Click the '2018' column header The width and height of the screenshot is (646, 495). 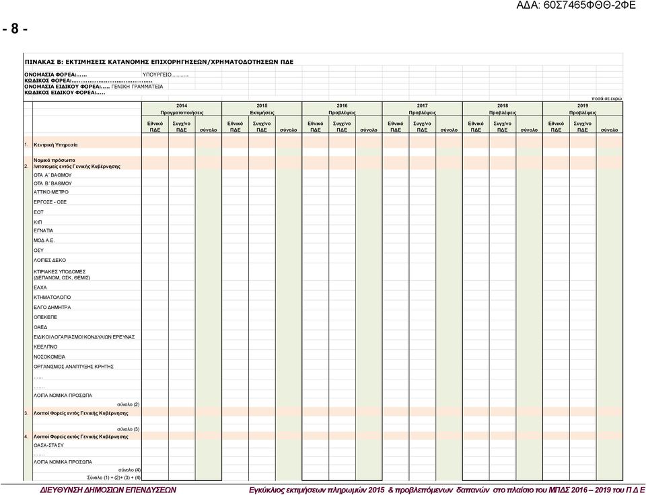pyautogui.click(x=503, y=105)
